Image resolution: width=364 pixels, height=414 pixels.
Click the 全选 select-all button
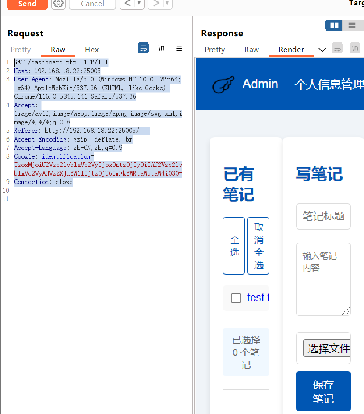(x=234, y=246)
